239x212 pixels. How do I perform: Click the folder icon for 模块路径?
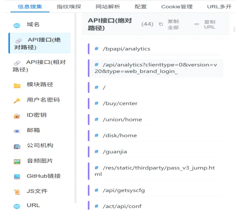(x=17, y=86)
